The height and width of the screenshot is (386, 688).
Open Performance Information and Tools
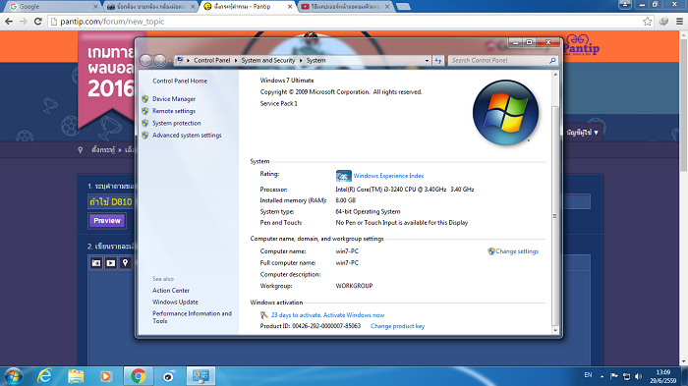point(192,317)
